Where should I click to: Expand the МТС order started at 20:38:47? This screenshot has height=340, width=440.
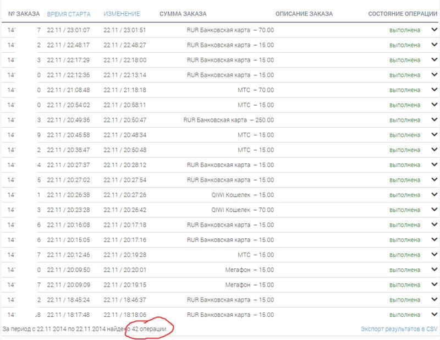point(434,149)
